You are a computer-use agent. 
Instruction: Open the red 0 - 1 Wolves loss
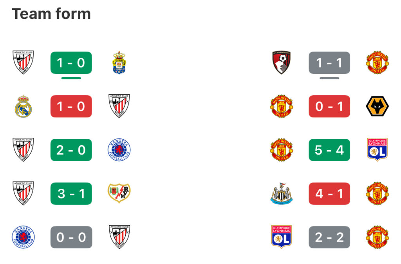(329, 106)
